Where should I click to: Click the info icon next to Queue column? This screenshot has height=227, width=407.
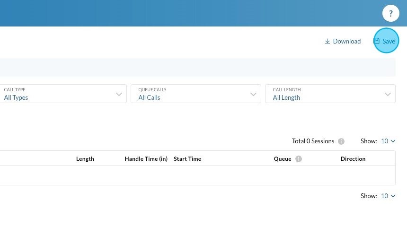coord(299,159)
